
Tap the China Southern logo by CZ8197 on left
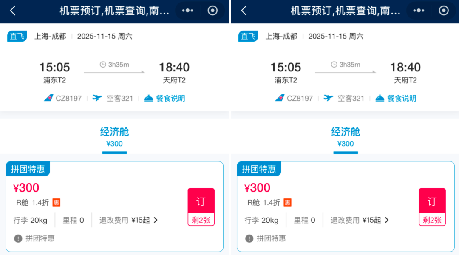coord(48,98)
